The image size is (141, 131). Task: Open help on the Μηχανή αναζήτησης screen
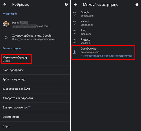(x=137, y=4)
